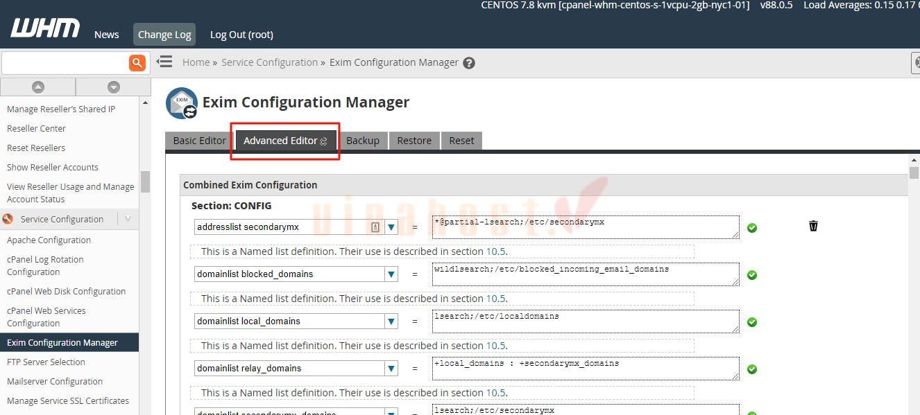Image resolution: width=920 pixels, height=415 pixels.
Task: Open the Change Log
Action: tap(164, 35)
